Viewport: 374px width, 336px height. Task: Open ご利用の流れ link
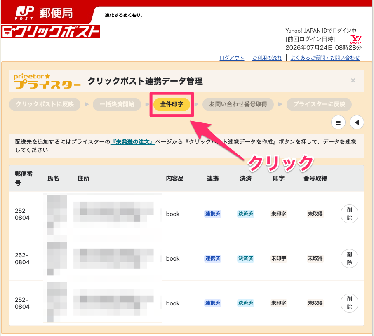(x=267, y=58)
